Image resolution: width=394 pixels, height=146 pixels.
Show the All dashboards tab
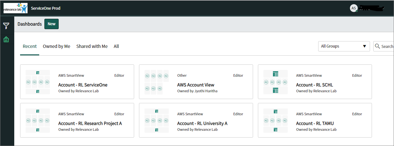click(116, 46)
